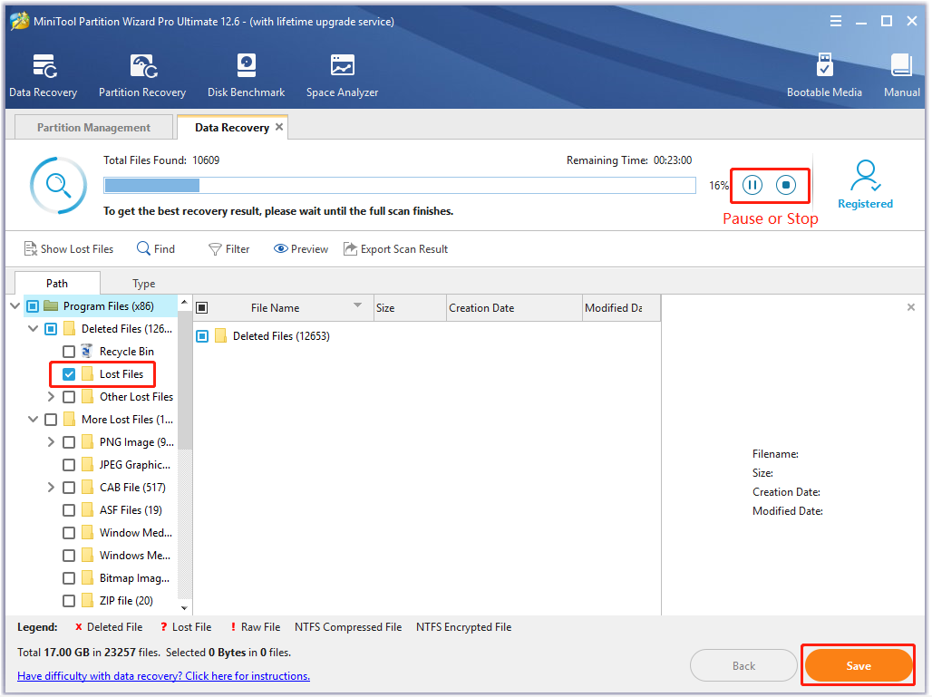This screenshot has width=932, height=697.
Task: Check the ZIP file (20) checkbox
Action: (69, 601)
